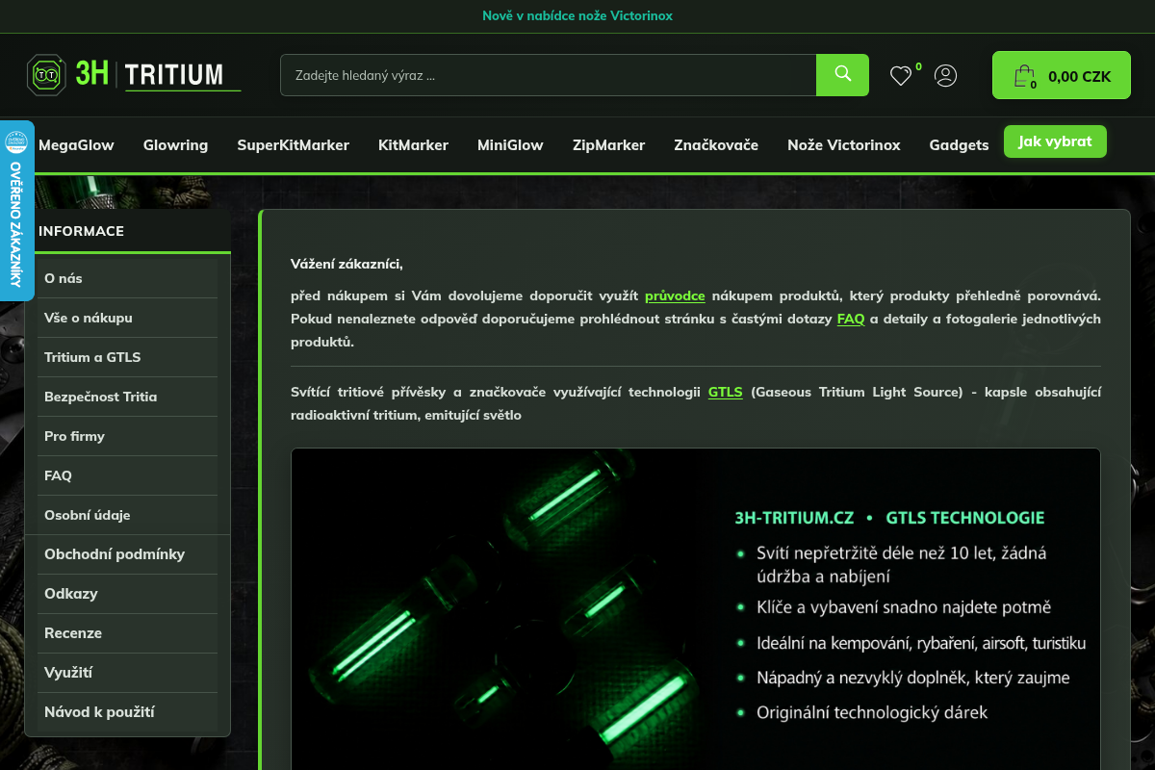The width and height of the screenshot is (1155, 770).
Task: Open Odkazy sidebar item
Action: pyautogui.click(x=128, y=594)
